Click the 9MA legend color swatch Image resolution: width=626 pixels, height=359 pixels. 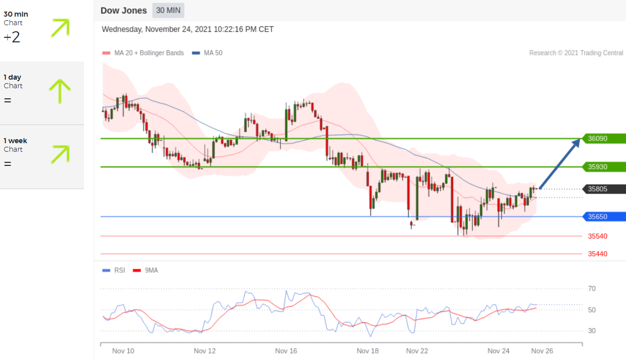(x=136, y=271)
